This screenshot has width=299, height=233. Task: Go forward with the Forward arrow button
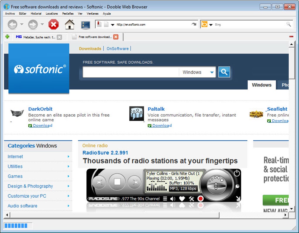(x=33, y=25)
